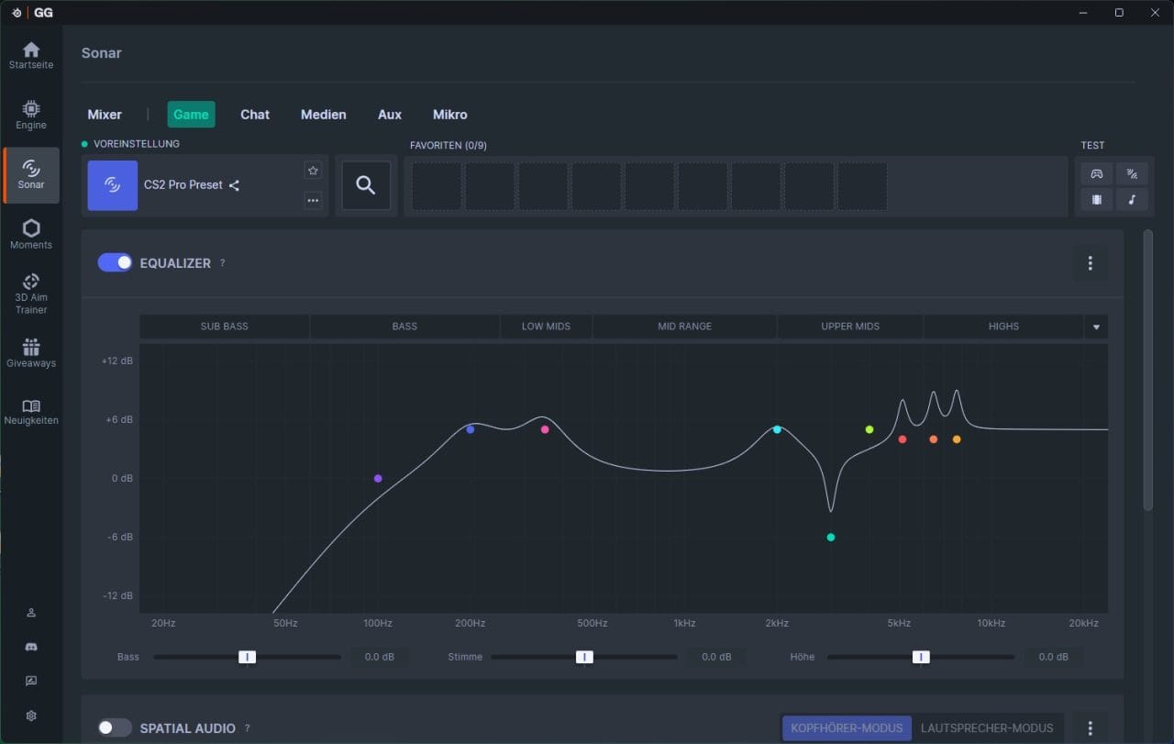This screenshot has height=744, width=1174.
Task: Share the CS2 Pro Preset
Action: 235,185
